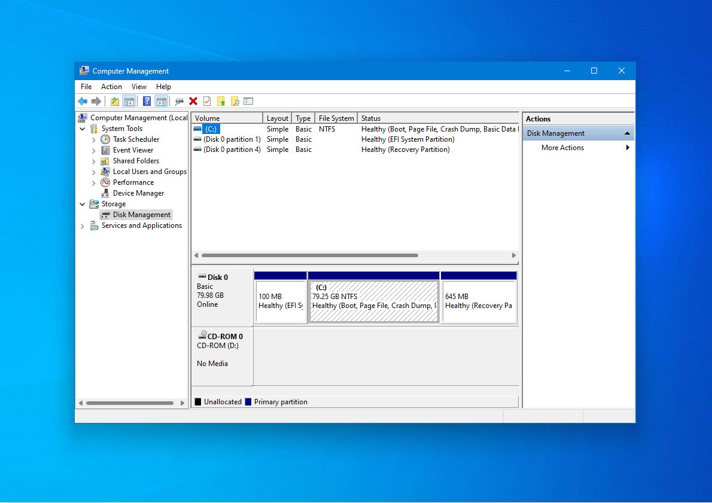The image size is (712, 503).
Task: Open the Action menu
Action: pos(111,87)
